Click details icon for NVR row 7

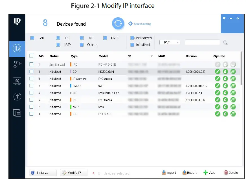[x=225, y=107]
